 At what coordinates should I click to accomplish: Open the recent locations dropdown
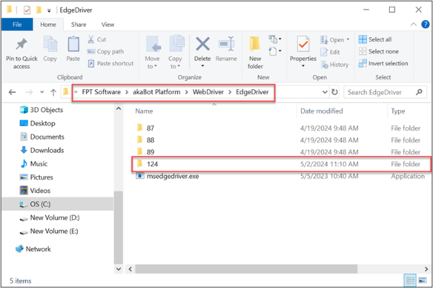pos(42,92)
